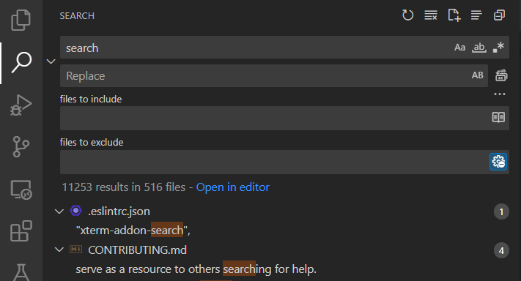The height and width of the screenshot is (281, 521).
Task: Collapse the .eslintrc.json result group
Action: [x=59, y=211]
